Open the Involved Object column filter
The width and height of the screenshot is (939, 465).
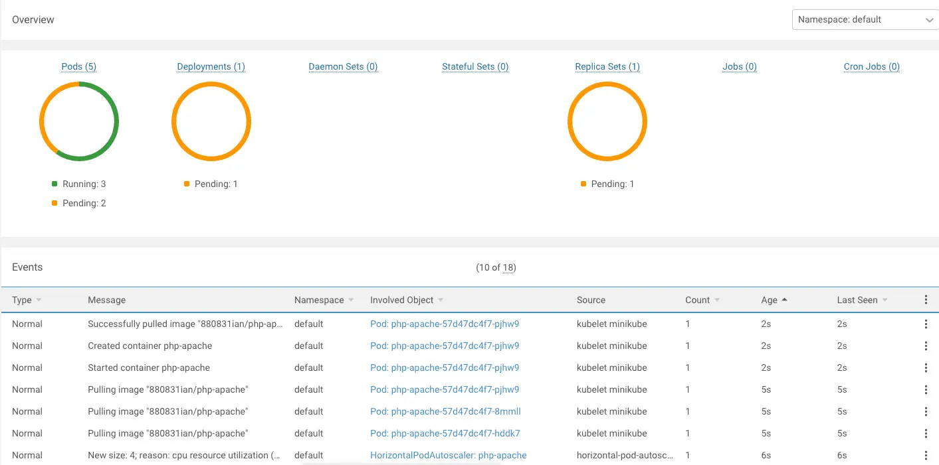pos(441,300)
